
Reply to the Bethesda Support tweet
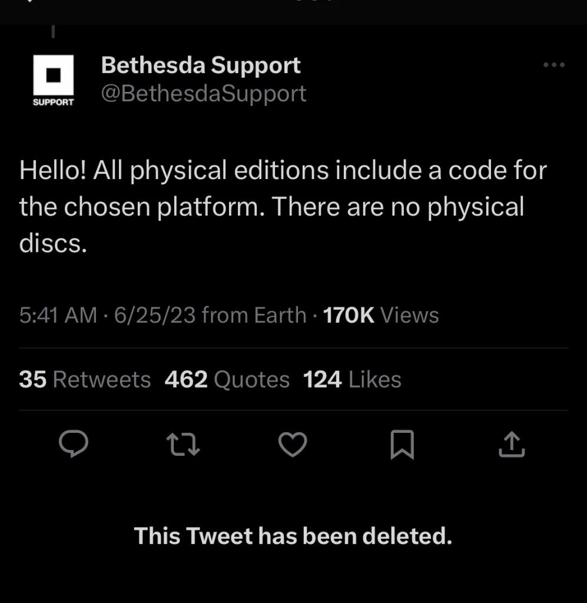click(74, 445)
